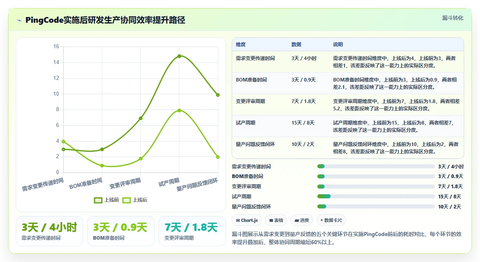Screen dimensions: 480x262
Task: Click the 3天 / 4小时 data card
Action: coord(49,231)
